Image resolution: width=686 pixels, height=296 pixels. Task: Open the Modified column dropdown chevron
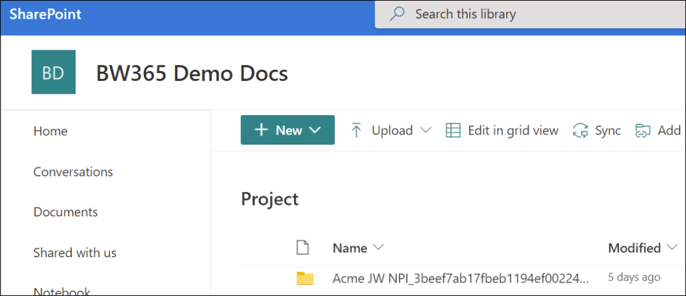click(673, 248)
